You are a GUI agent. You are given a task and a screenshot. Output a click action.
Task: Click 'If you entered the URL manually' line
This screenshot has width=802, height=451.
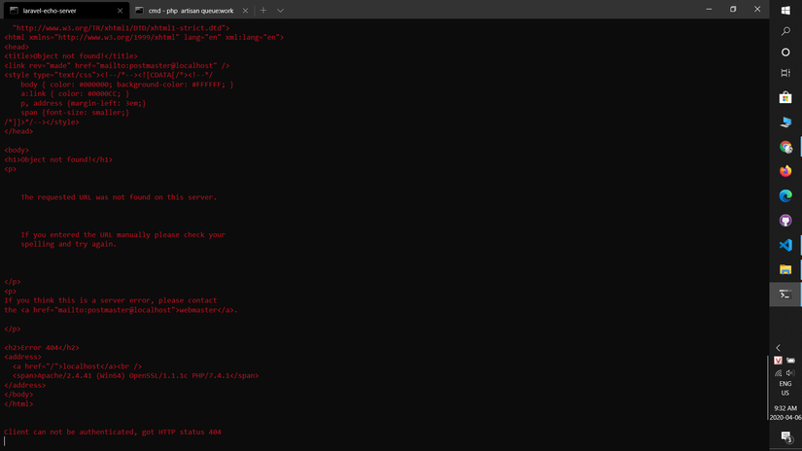pyautogui.click(x=122, y=234)
